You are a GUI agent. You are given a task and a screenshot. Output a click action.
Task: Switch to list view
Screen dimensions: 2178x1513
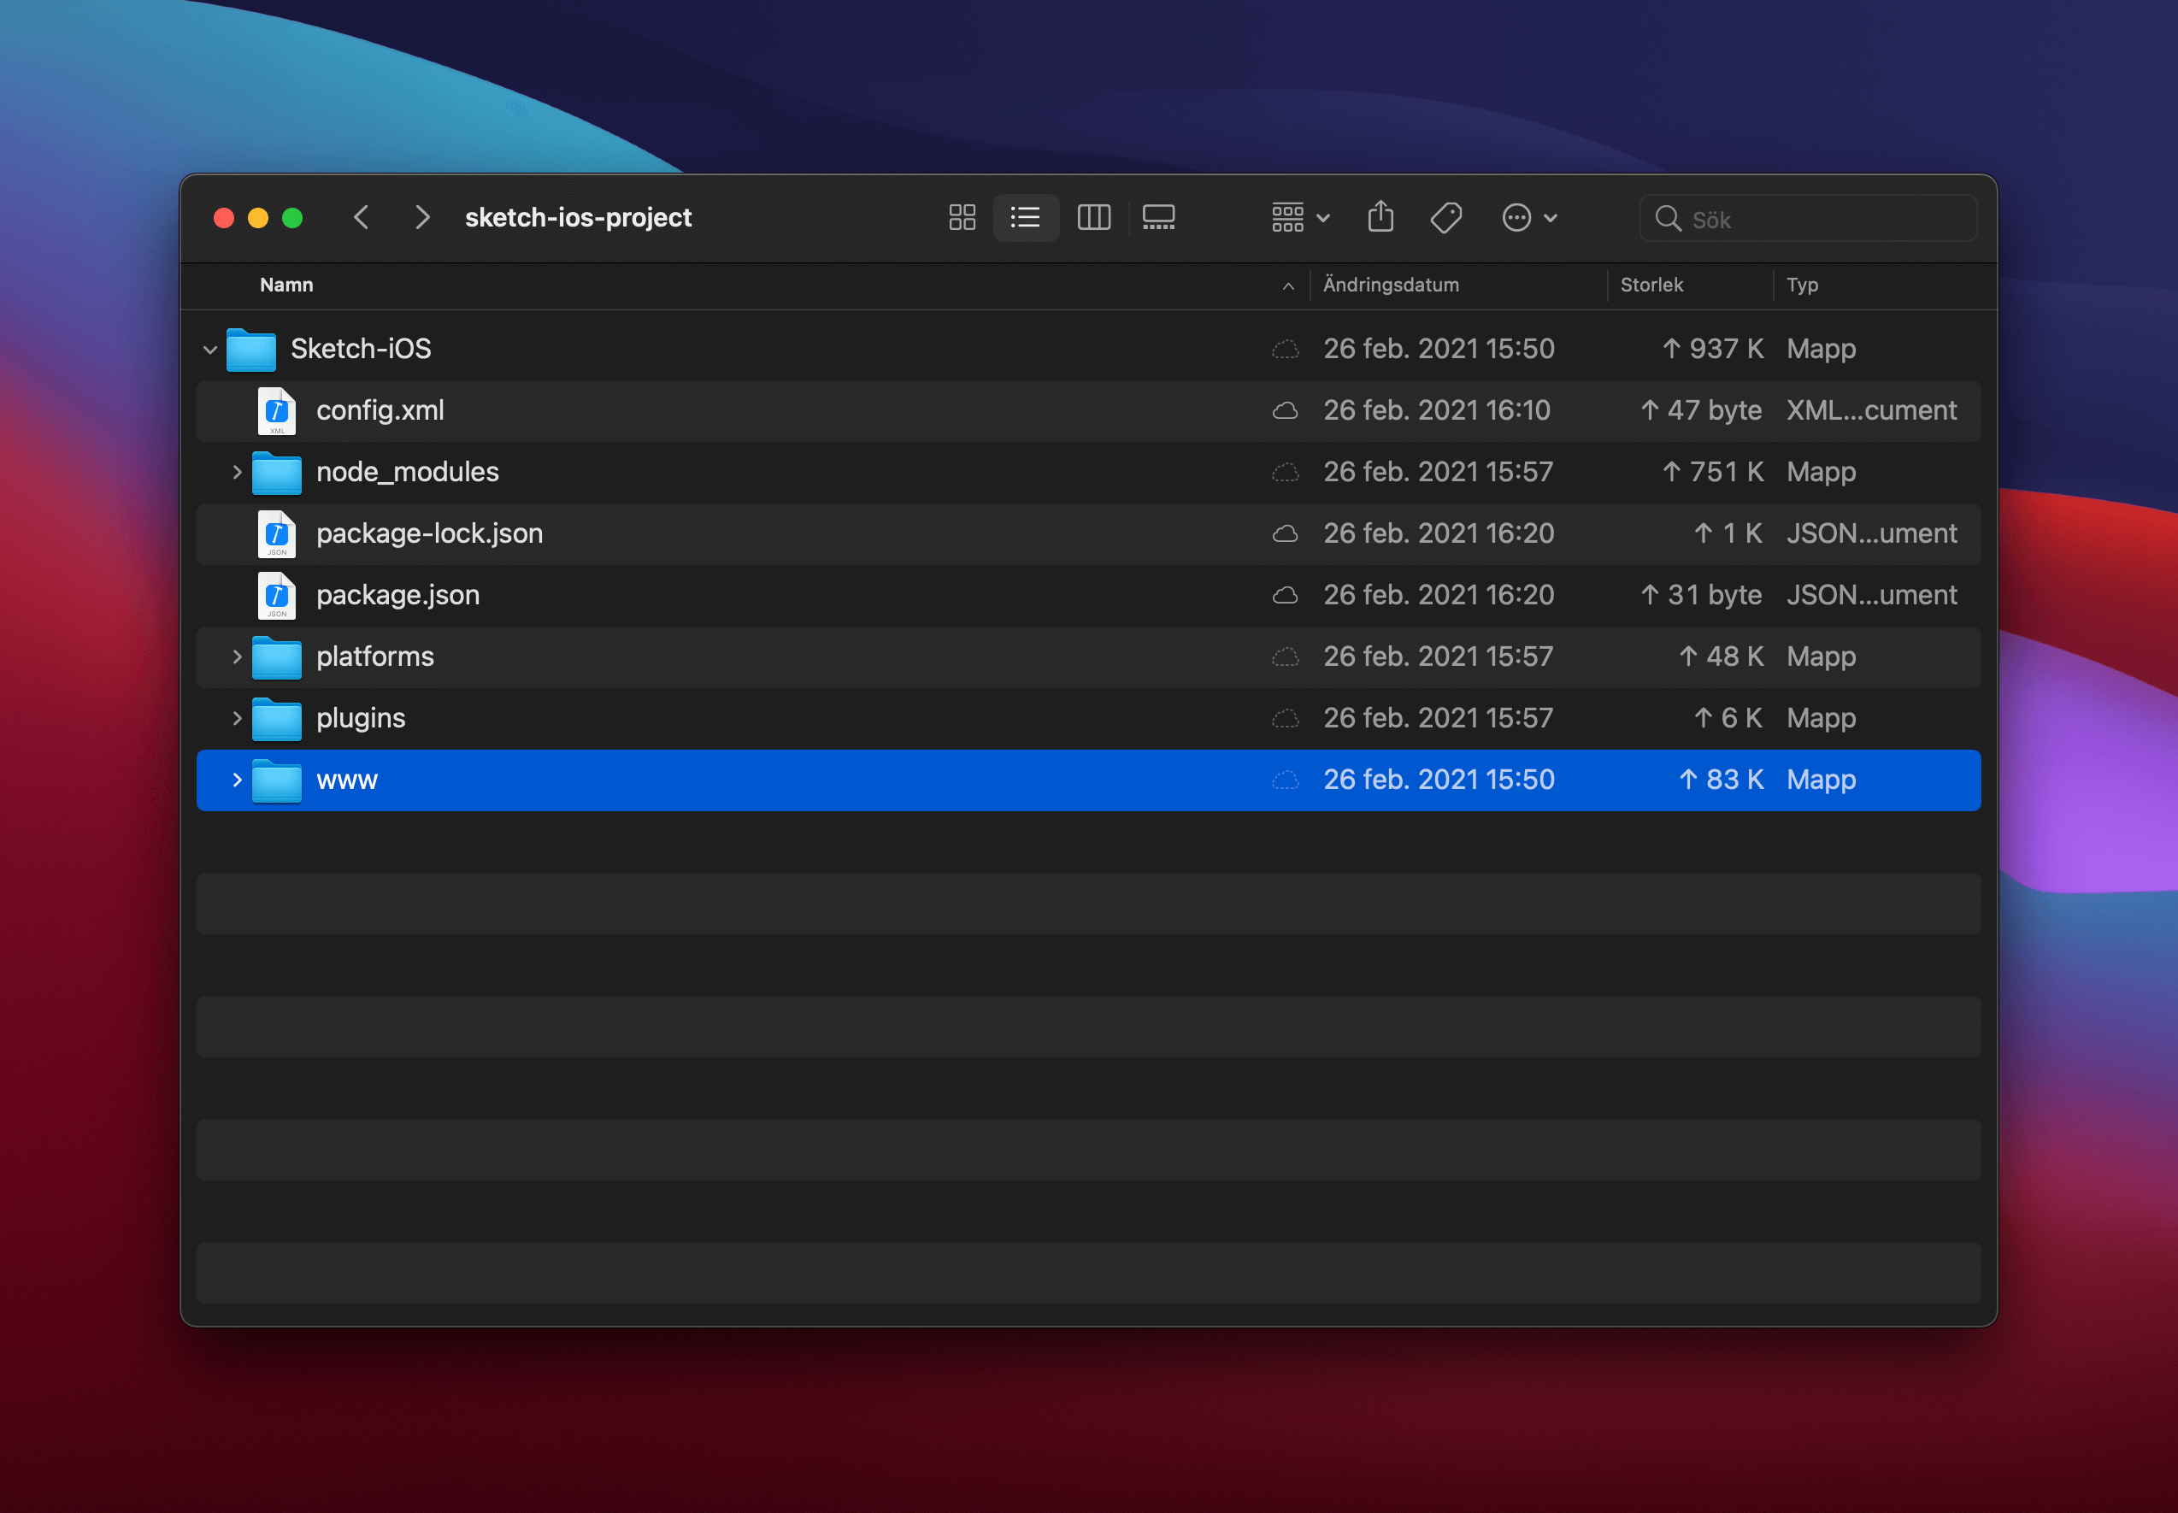coord(1026,218)
